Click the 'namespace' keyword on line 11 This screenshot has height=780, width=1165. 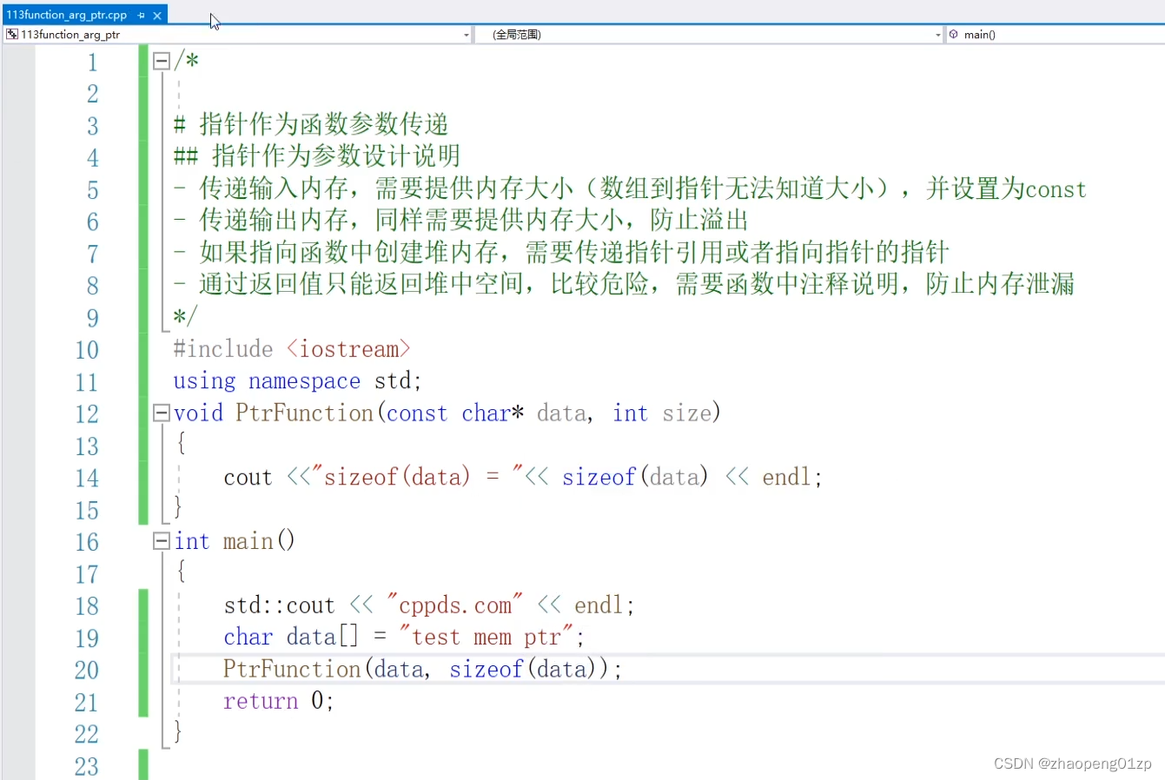(x=304, y=381)
